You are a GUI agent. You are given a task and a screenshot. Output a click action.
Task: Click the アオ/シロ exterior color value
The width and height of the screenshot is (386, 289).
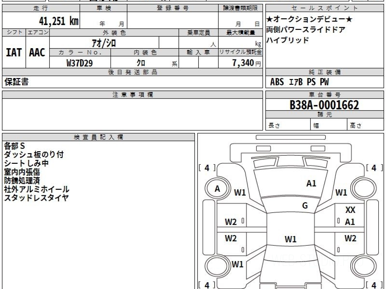coord(104,42)
